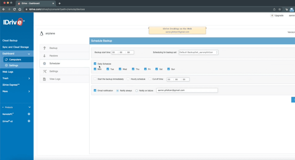This screenshot has height=160, width=295.
Task: Toggle the Daily Schedule checkbox
Action: [x=95, y=64]
